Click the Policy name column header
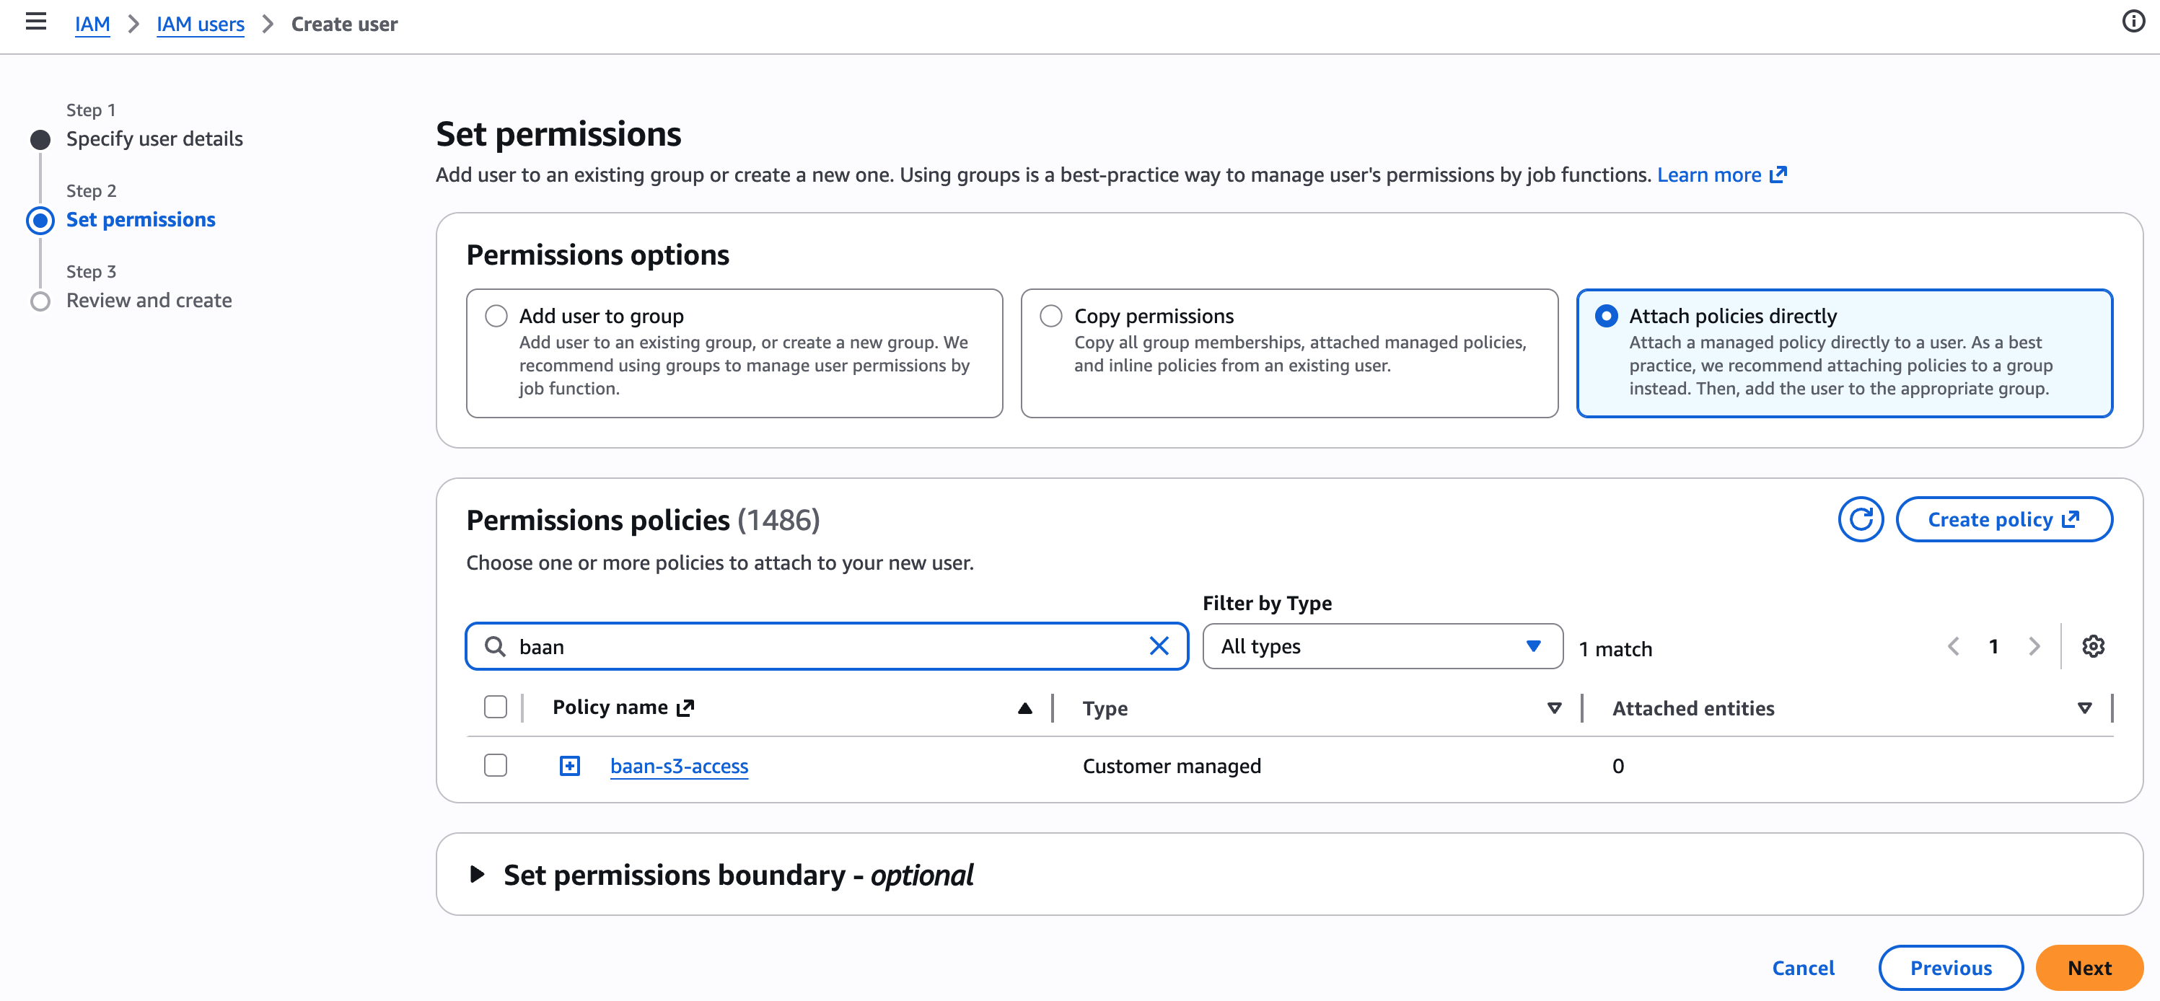Image resolution: width=2160 pixels, height=1001 pixels. point(610,707)
